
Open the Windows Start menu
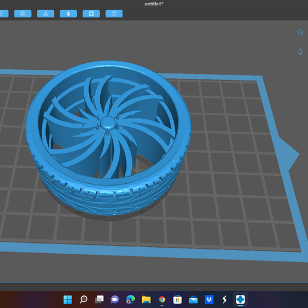67,300
